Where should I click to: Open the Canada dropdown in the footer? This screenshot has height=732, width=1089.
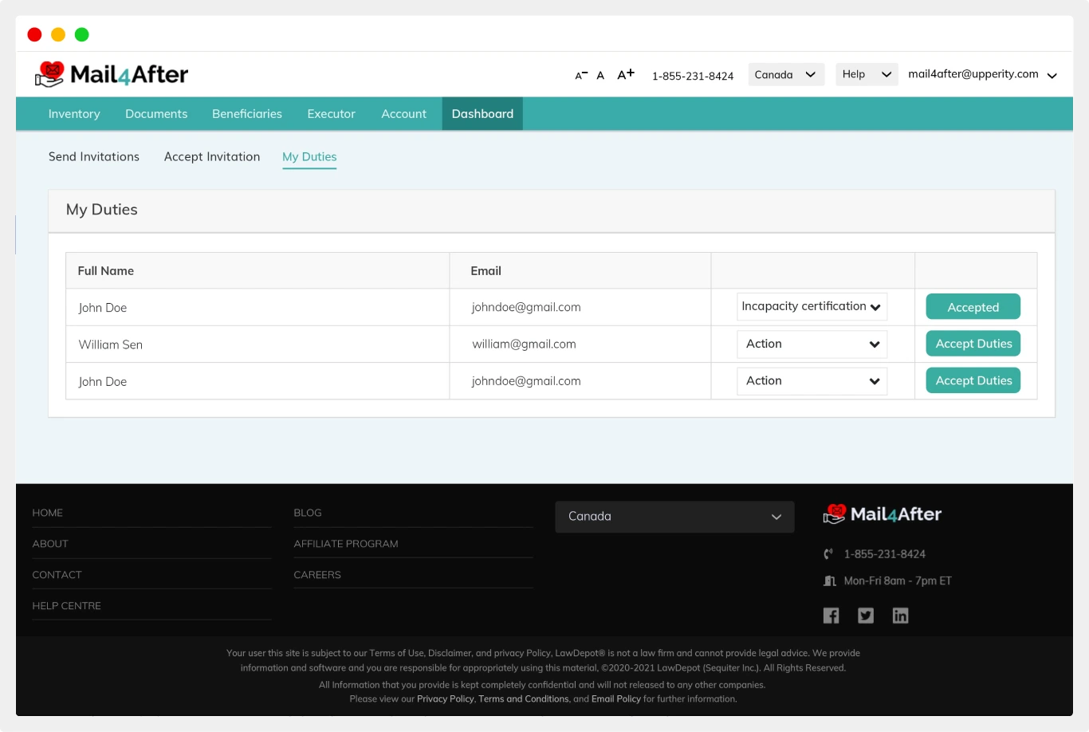coord(674,516)
